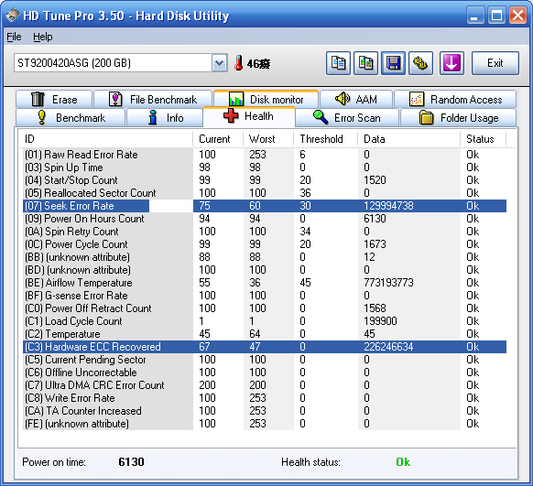The image size is (533, 486).
Task: Select the (BD) unknown attribute row
Action: click(x=265, y=270)
